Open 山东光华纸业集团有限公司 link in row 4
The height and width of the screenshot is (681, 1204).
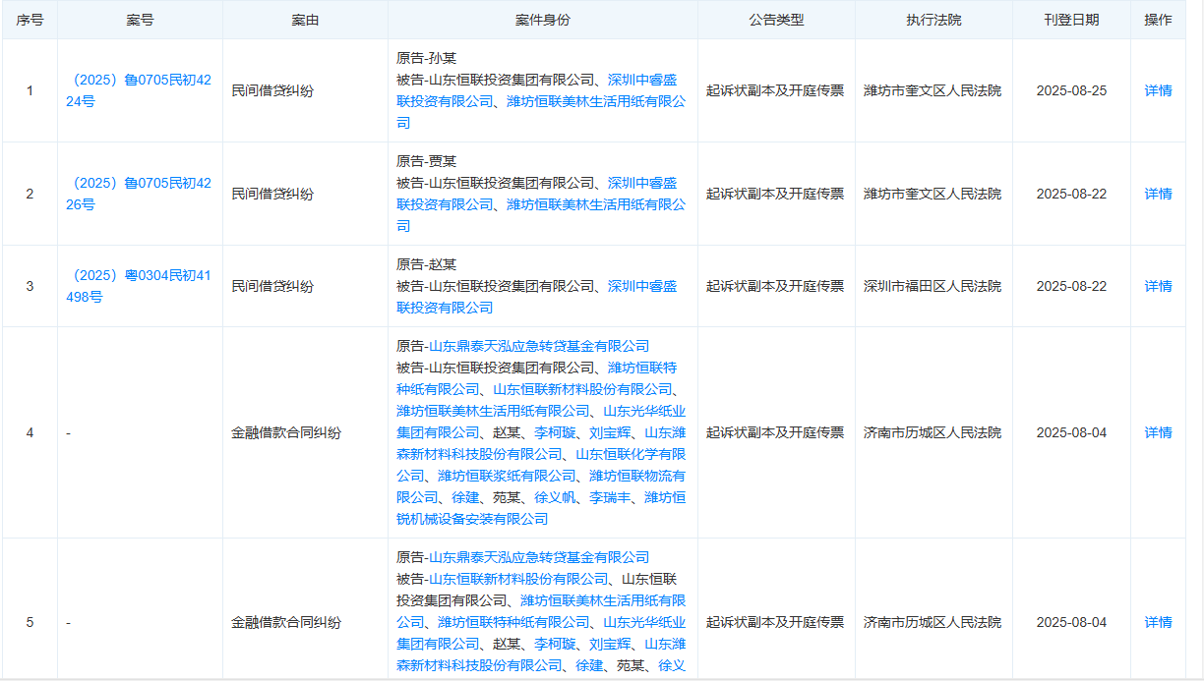[x=541, y=422]
